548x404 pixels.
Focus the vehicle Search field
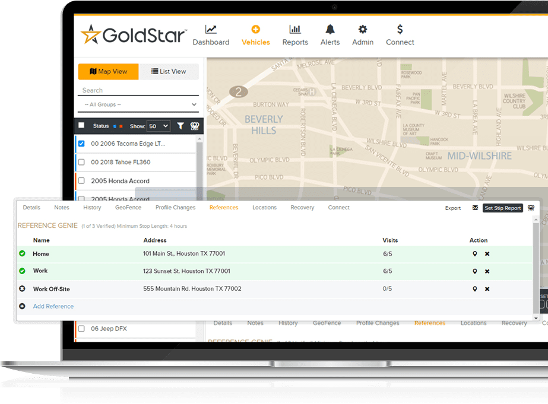138,90
